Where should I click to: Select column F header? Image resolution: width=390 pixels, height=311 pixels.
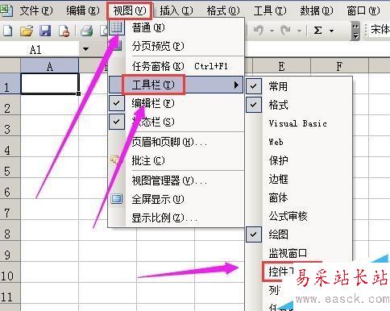click(339, 66)
